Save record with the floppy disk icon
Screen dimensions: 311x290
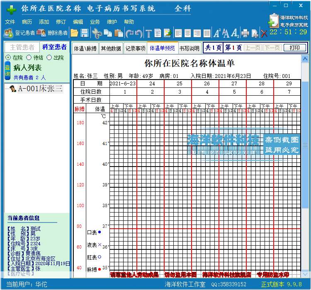85,33
